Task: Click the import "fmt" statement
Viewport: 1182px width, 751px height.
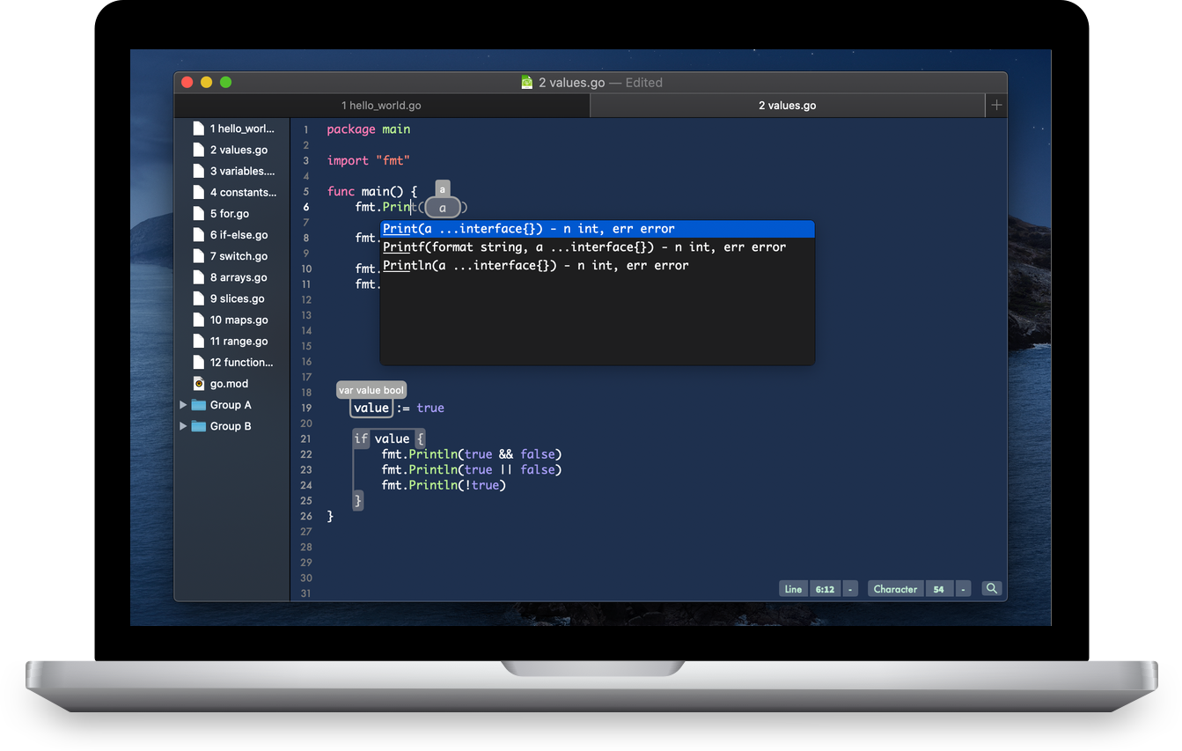Action: click(369, 160)
